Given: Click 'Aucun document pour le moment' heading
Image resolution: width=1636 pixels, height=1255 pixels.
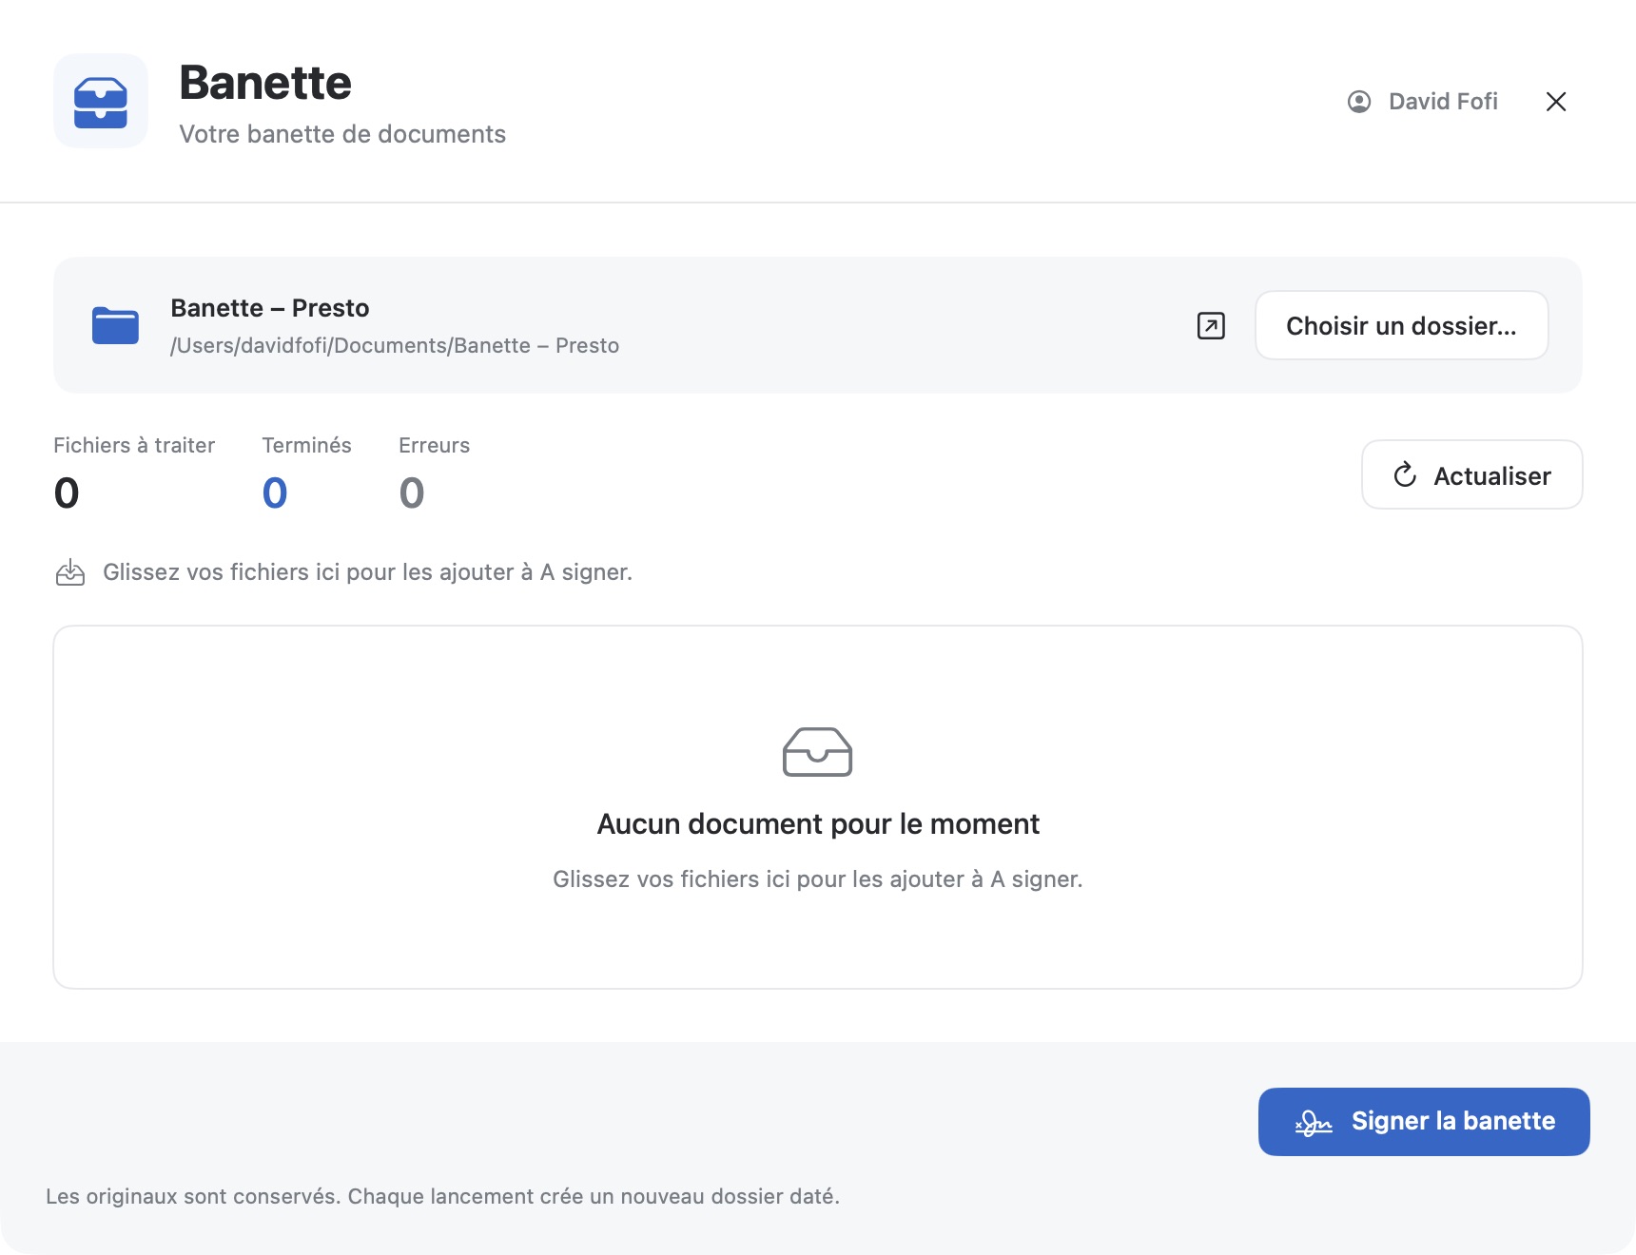Looking at the screenshot, I should coord(818,823).
